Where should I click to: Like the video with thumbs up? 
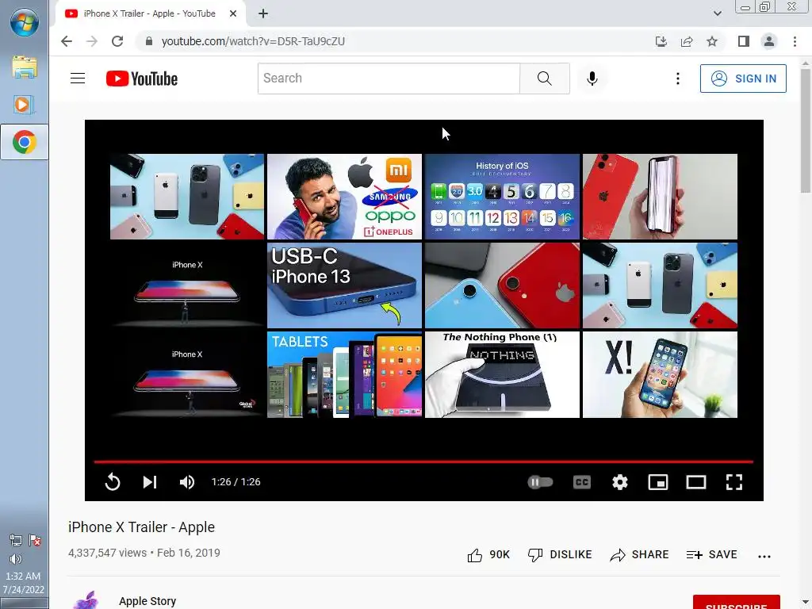(488, 554)
